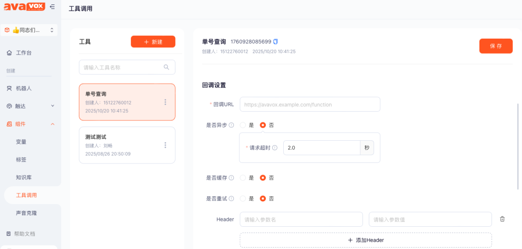Click the 工作台 home icon
The width and height of the screenshot is (522, 249).
coord(9,53)
